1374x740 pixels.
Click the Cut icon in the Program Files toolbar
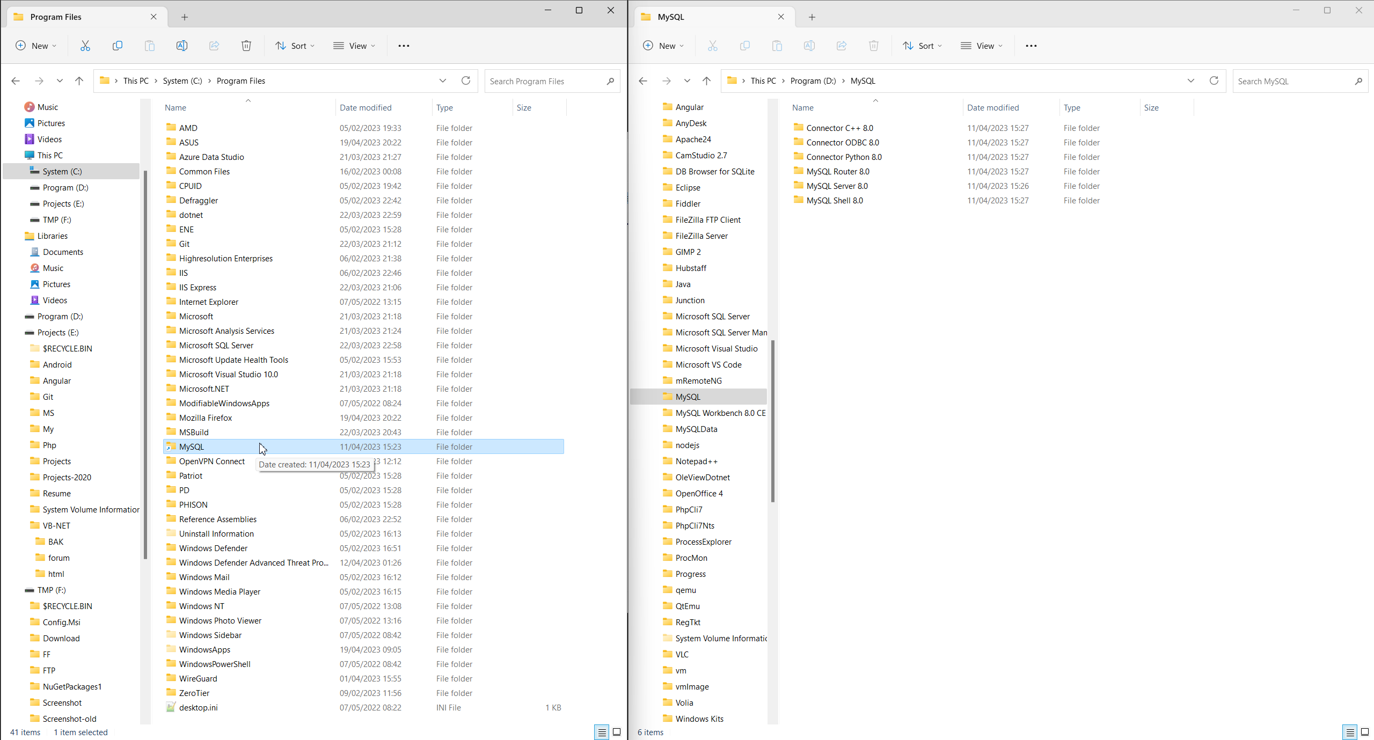[x=85, y=46]
